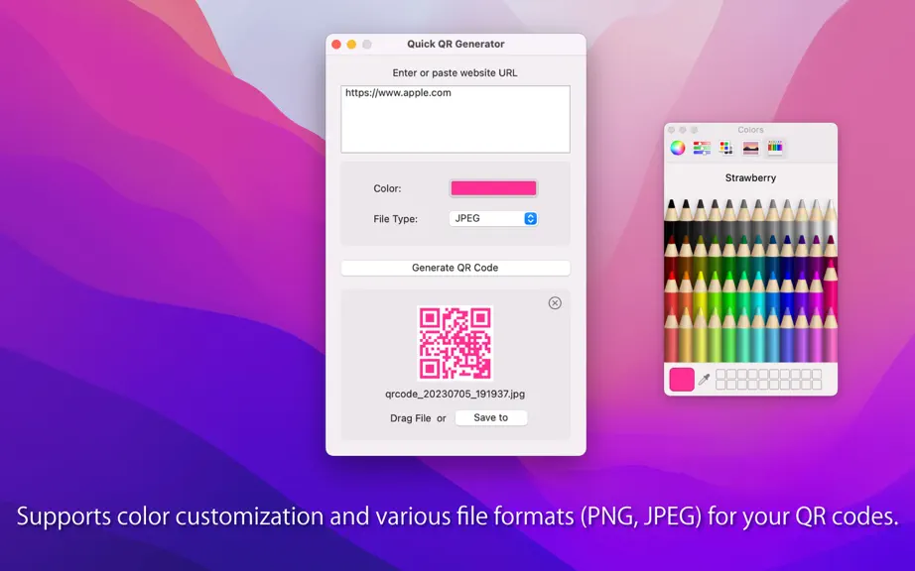Select the pencils picker tab
The width and height of the screenshot is (915, 571).
tap(775, 148)
